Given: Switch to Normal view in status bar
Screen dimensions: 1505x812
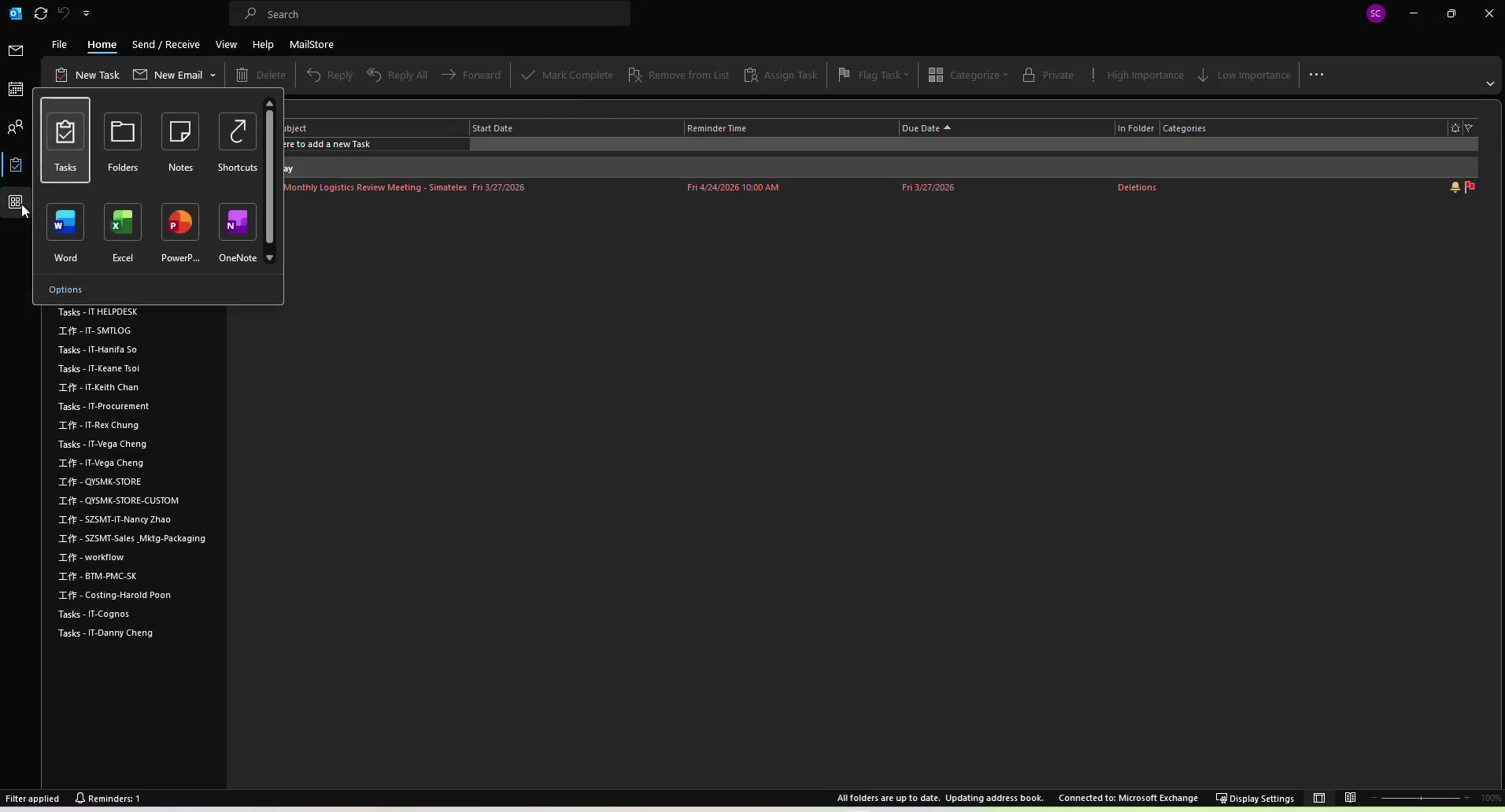Looking at the screenshot, I should tap(1319, 798).
